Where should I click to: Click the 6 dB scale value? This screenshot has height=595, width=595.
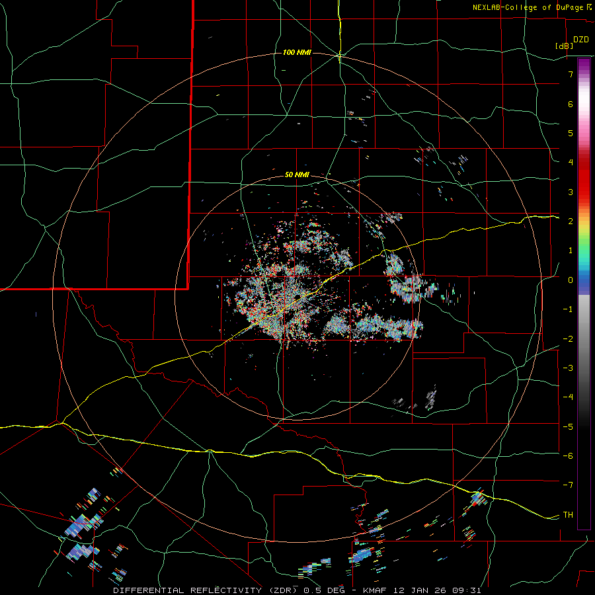(x=571, y=104)
